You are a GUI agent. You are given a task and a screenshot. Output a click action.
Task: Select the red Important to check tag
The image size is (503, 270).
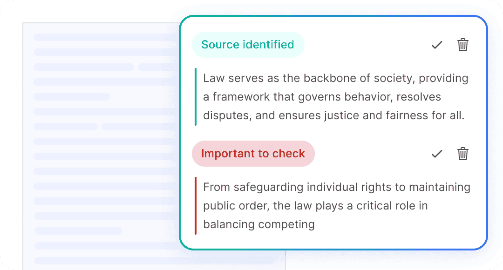(x=253, y=154)
